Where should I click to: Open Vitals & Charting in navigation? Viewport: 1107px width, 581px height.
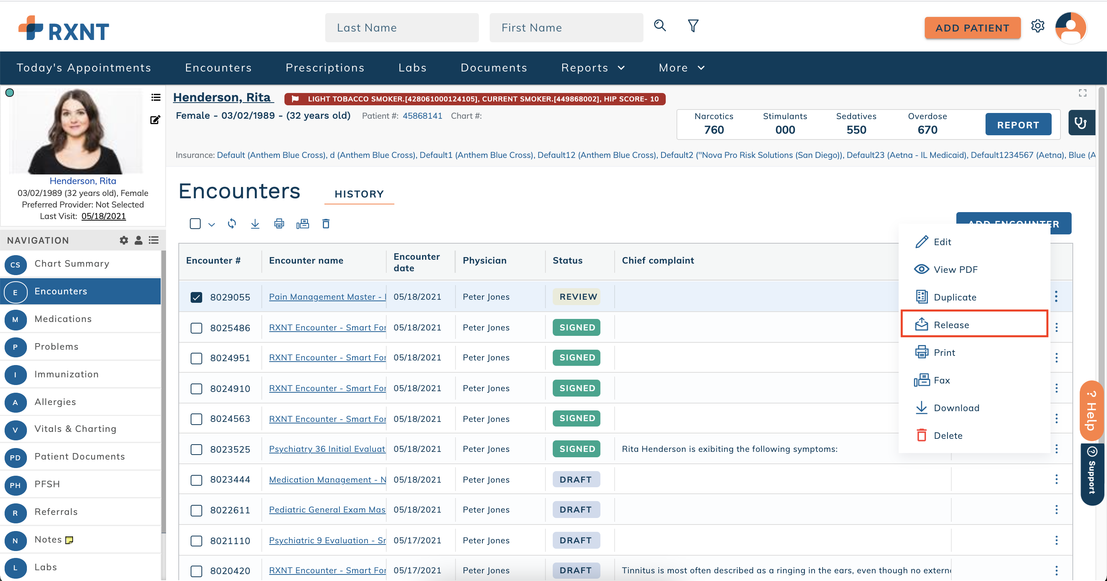click(x=80, y=429)
